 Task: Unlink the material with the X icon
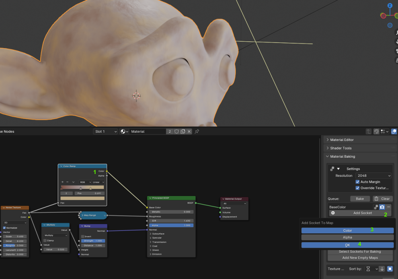pos(189,132)
